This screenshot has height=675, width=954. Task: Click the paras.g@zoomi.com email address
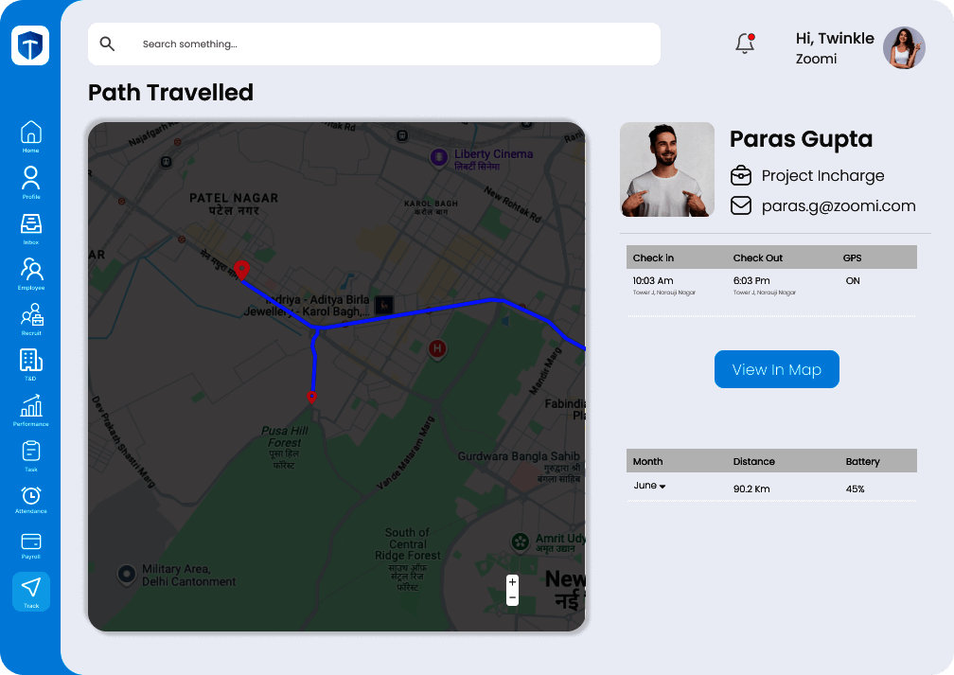(839, 205)
